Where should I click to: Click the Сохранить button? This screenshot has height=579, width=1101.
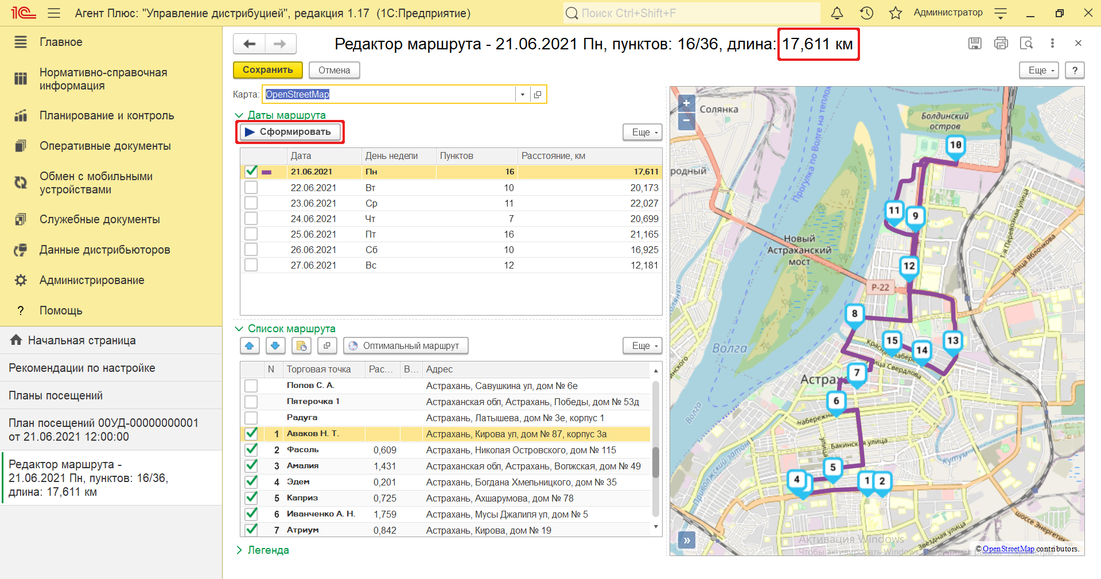pos(267,70)
